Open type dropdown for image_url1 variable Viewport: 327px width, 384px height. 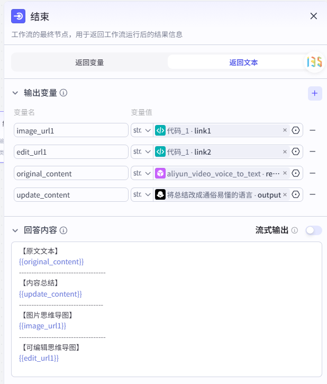[141, 130]
